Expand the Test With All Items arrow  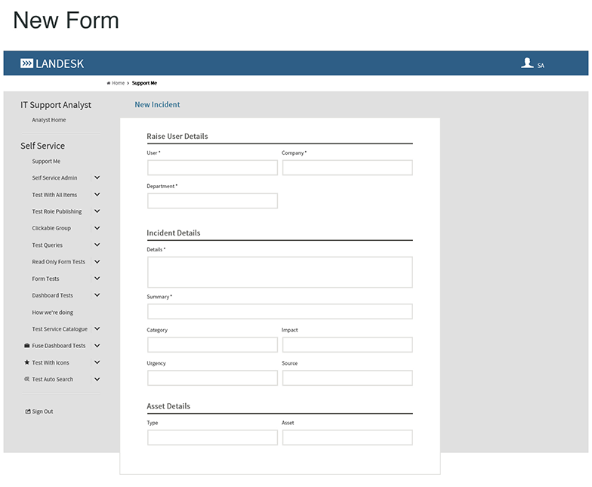[97, 195]
